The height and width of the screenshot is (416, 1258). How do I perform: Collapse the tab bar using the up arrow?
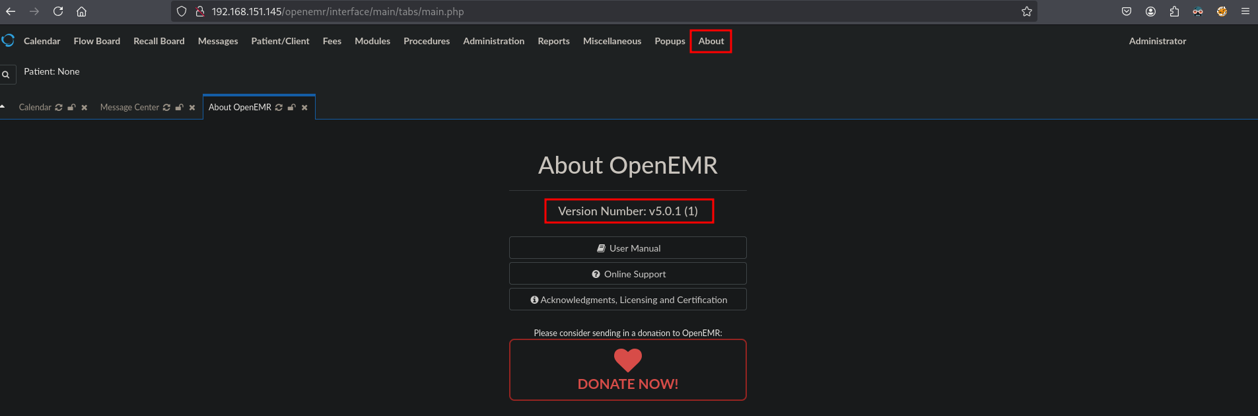point(3,106)
